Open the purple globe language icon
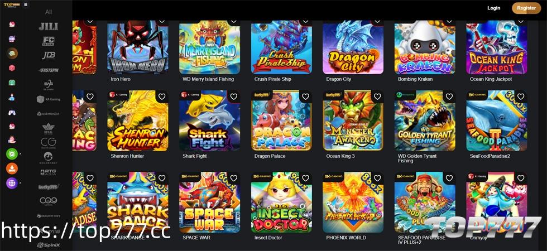This screenshot has height=251, width=547. [12, 183]
